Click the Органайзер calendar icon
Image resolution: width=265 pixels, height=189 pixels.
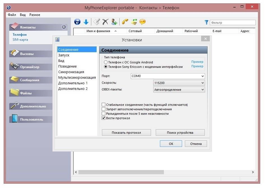coord(15,66)
